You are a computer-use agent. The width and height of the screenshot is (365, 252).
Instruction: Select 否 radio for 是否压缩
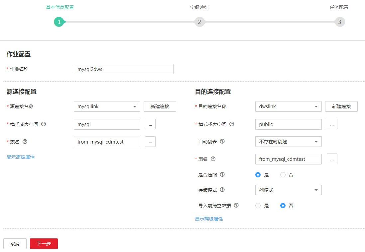coord(283,174)
